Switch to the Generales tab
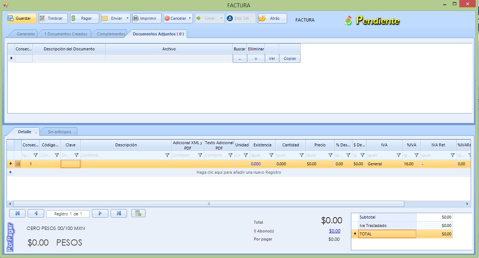 coord(26,34)
